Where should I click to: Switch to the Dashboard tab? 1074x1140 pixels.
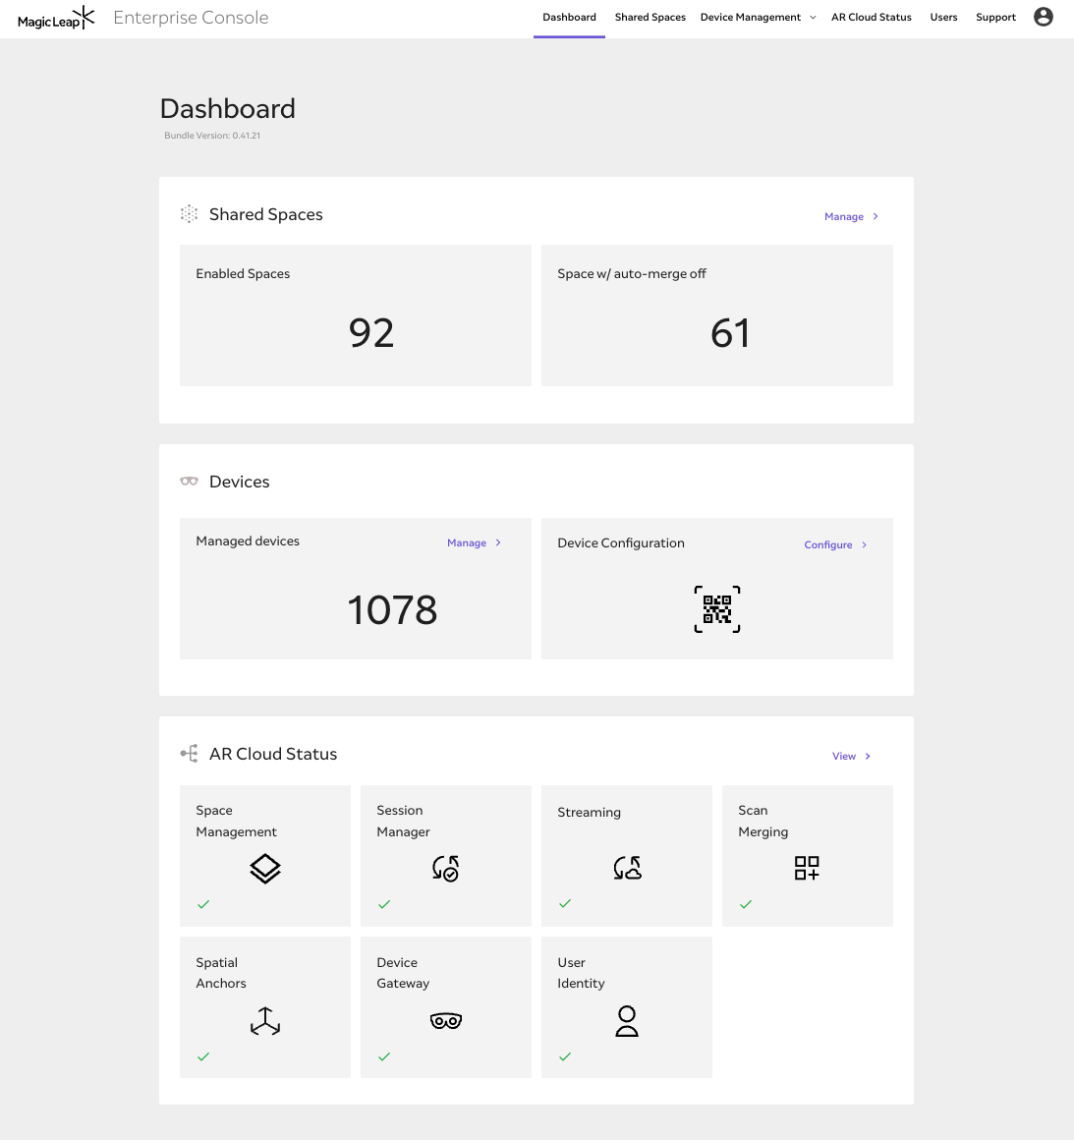[569, 18]
